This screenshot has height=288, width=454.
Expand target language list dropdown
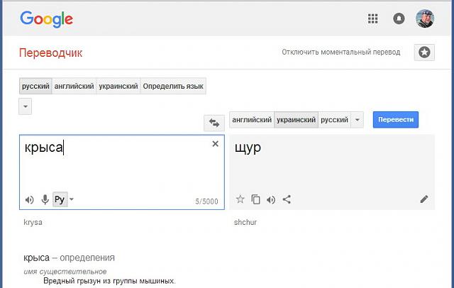click(x=357, y=120)
